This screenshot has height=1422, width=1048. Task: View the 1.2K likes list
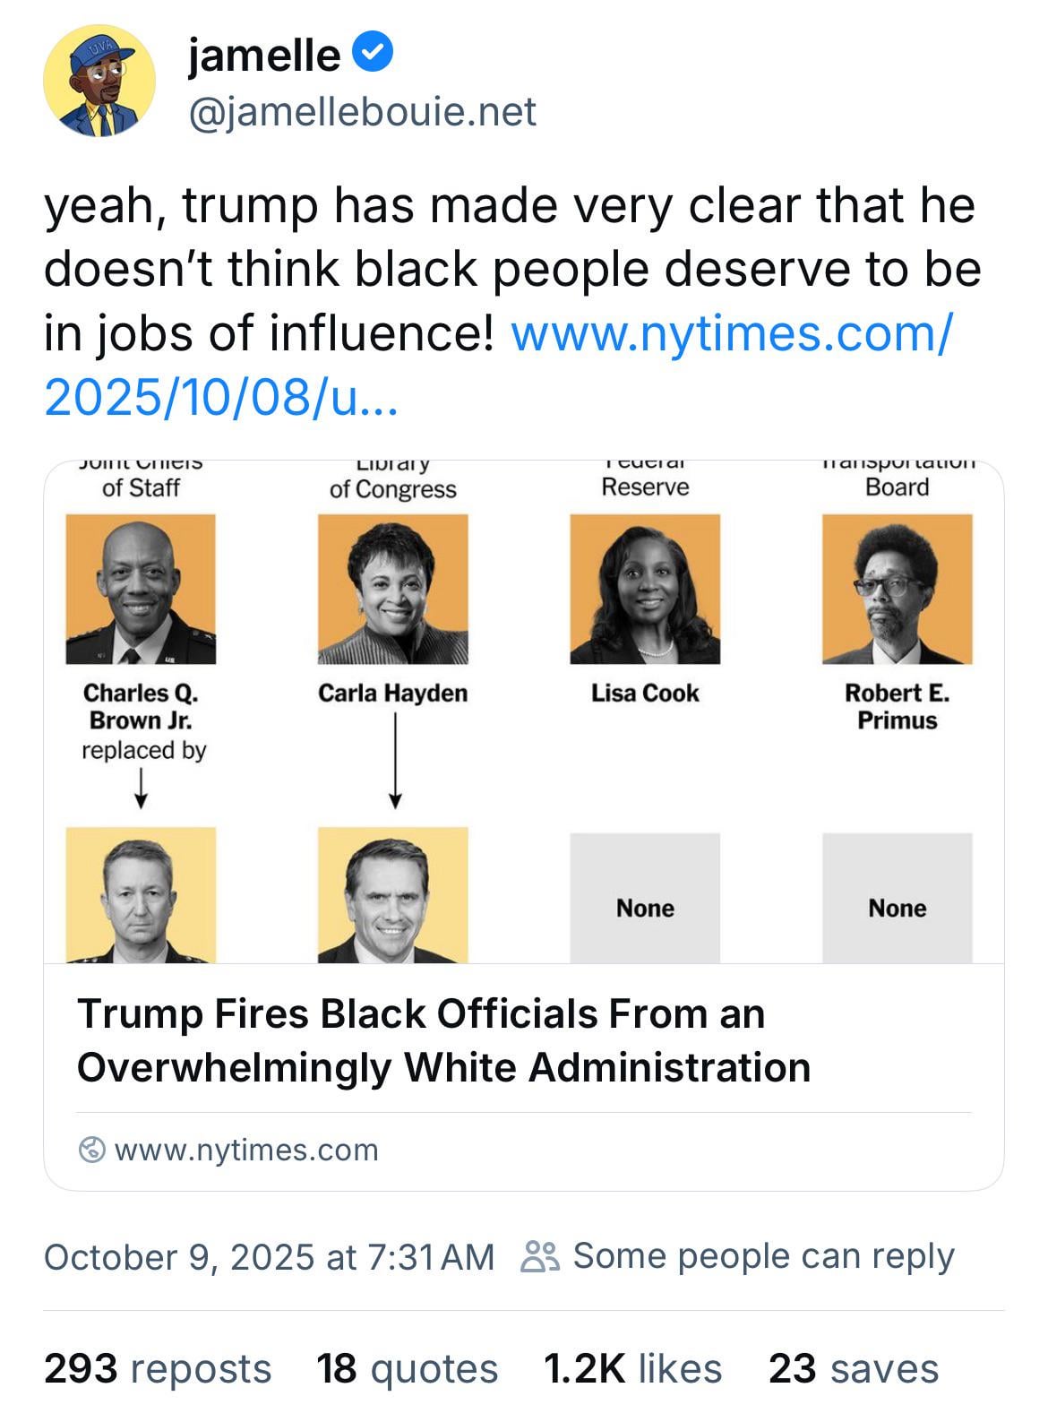coord(632,1368)
